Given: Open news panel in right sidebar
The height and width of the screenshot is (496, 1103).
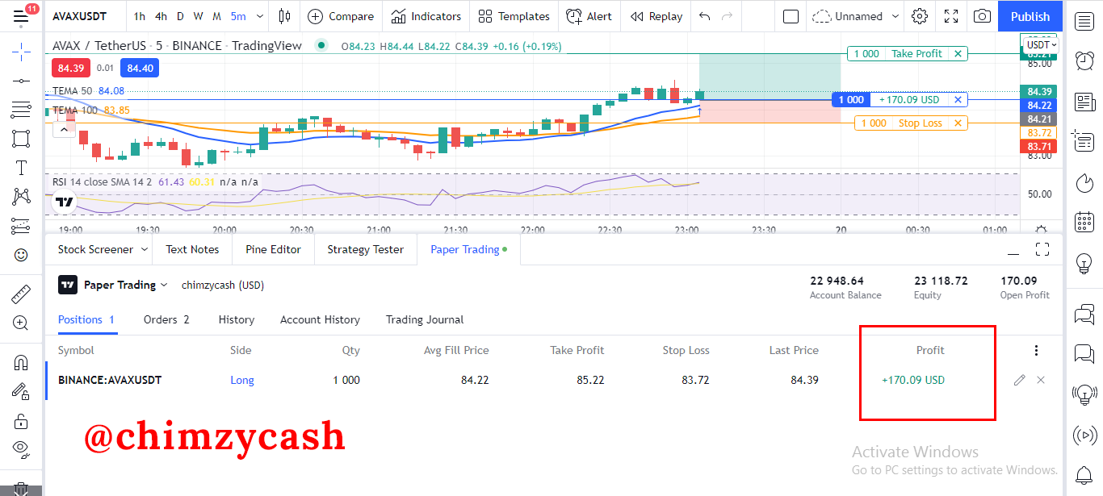Looking at the screenshot, I should coord(1084,102).
